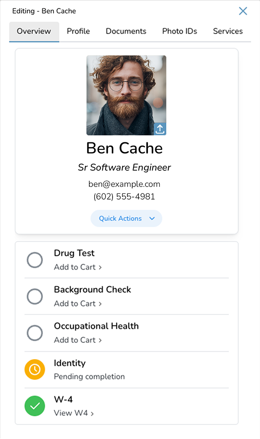Select the Drug Test status circle
Viewport: 260px width, 439px height.
(x=34, y=260)
